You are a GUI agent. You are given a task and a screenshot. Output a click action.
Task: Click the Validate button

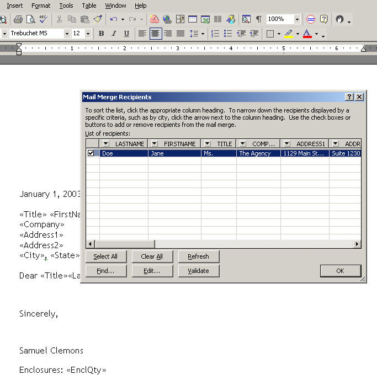click(x=198, y=271)
